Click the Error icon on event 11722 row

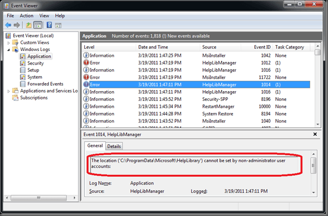[x=86, y=77]
